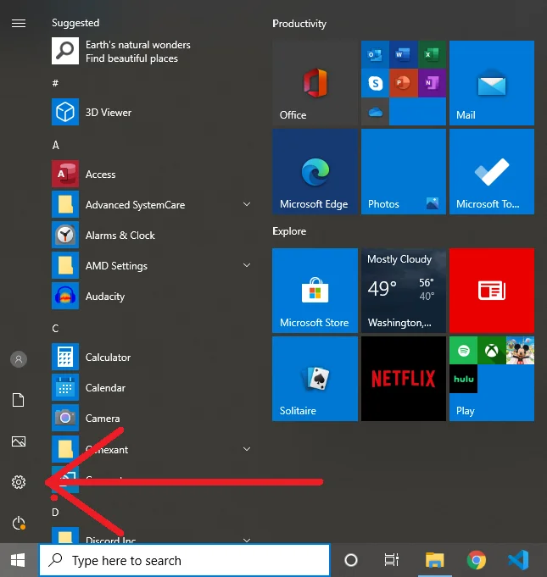This screenshot has width=547, height=577.
Task: Click the letter A section header
Action: (x=56, y=145)
